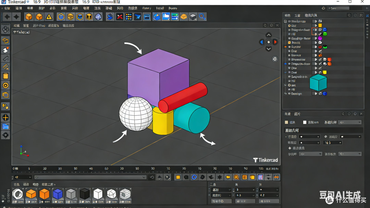Click the magnifier icon in the top toolbar
This screenshot has width=370, height=208.
point(202,17)
